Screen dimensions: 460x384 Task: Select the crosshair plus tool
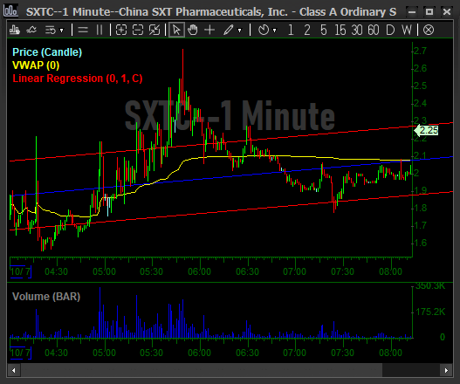209,30
